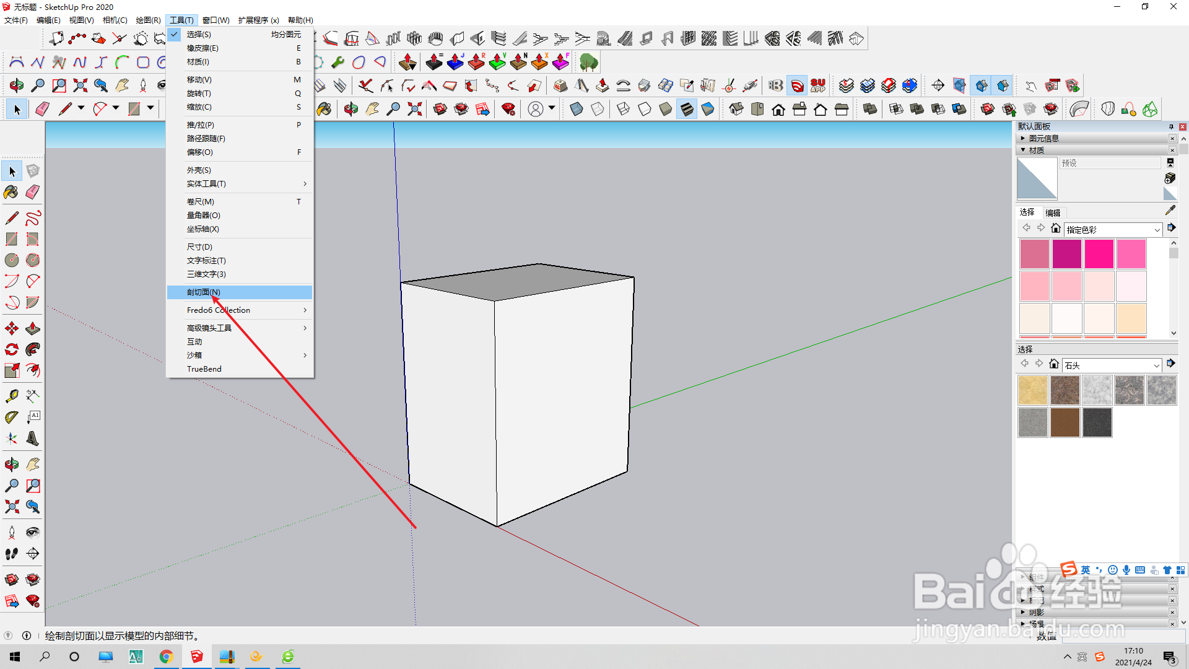Select the Protractor tool icon
The image size is (1189, 669).
point(11,418)
